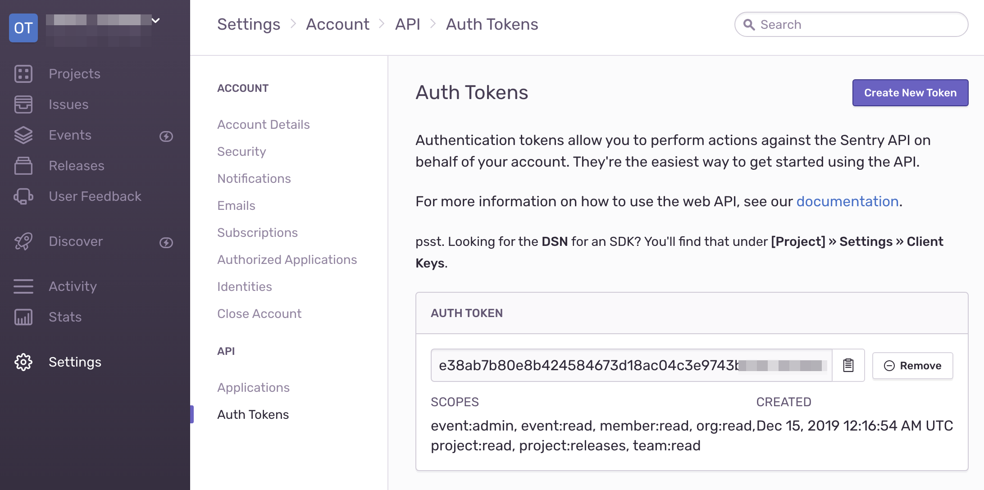Open Issues via its inbox icon
The width and height of the screenshot is (984, 490).
pyautogui.click(x=23, y=104)
